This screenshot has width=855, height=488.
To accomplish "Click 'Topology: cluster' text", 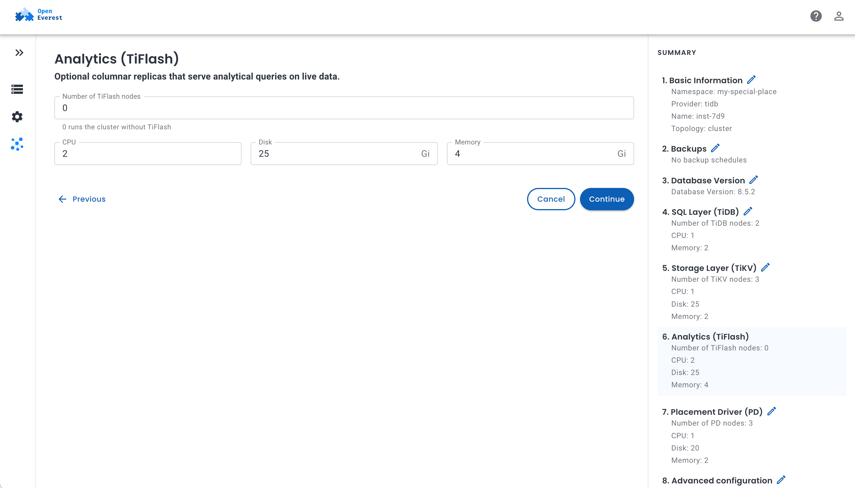I will [702, 129].
